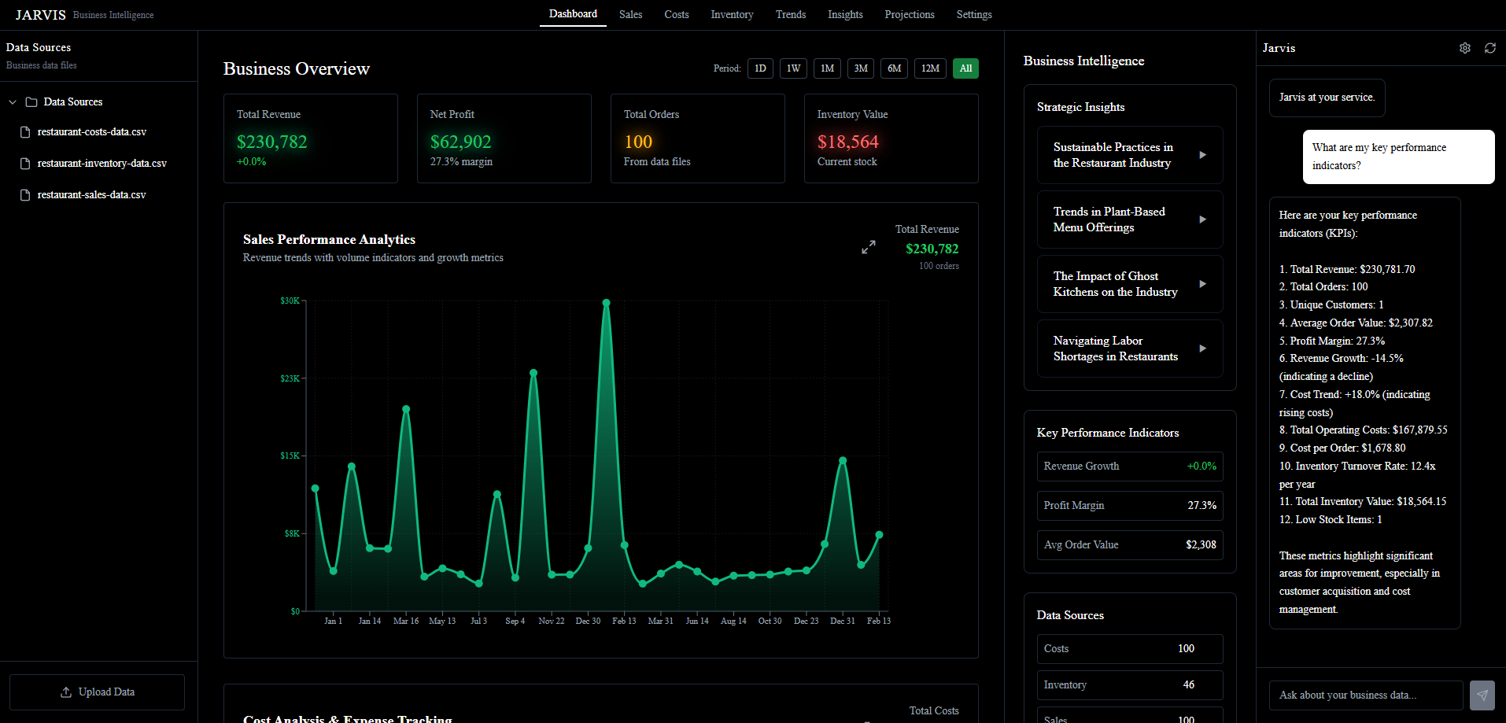This screenshot has width=1506, height=723.
Task: Select restaurant-costs-data.csv in the sidebar
Action: click(91, 131)
